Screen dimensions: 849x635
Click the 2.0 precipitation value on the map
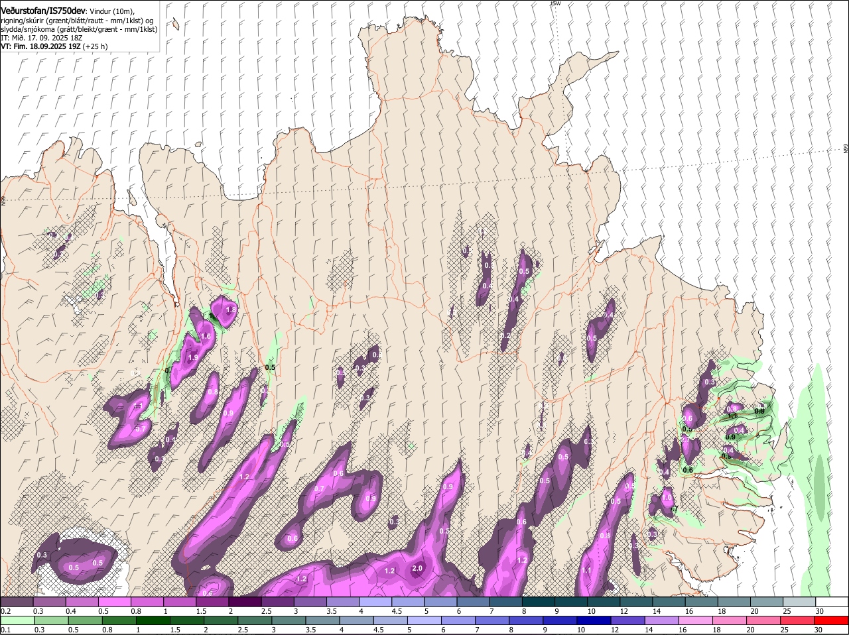tap(417, 568)
